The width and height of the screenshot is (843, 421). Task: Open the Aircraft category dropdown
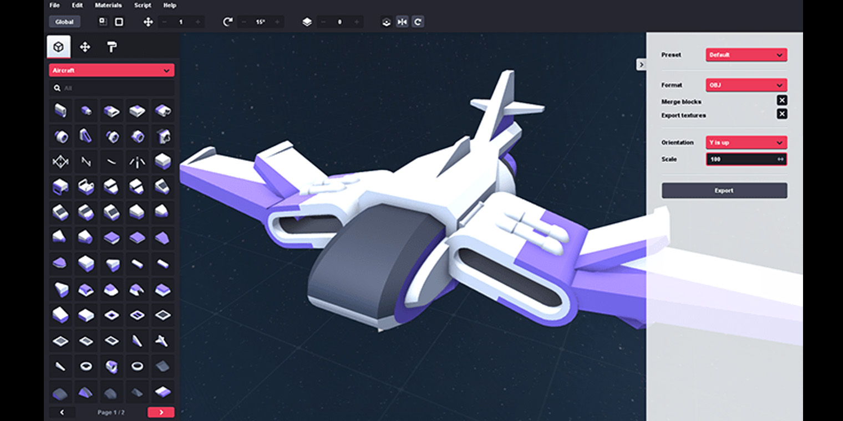pyautogui.click(x=112, y=70)
